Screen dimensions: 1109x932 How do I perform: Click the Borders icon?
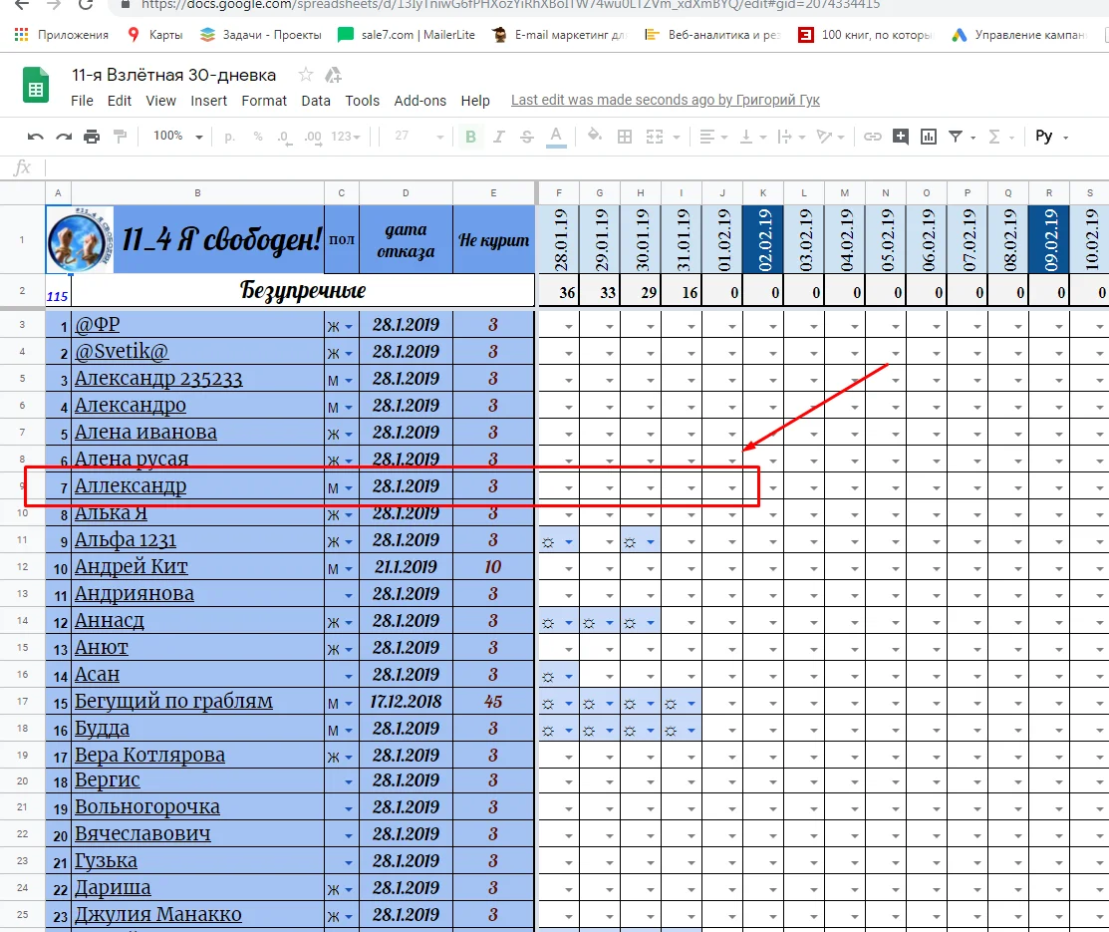tap(623, 137)
